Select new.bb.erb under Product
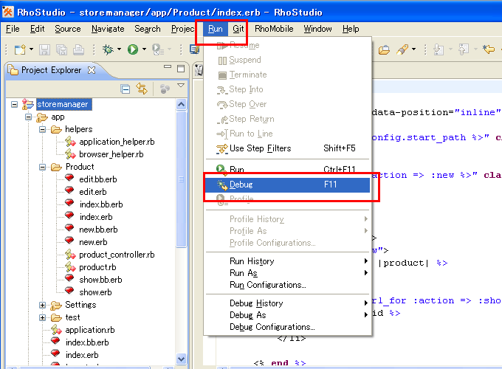502x369 pixels. click(98, 230)
